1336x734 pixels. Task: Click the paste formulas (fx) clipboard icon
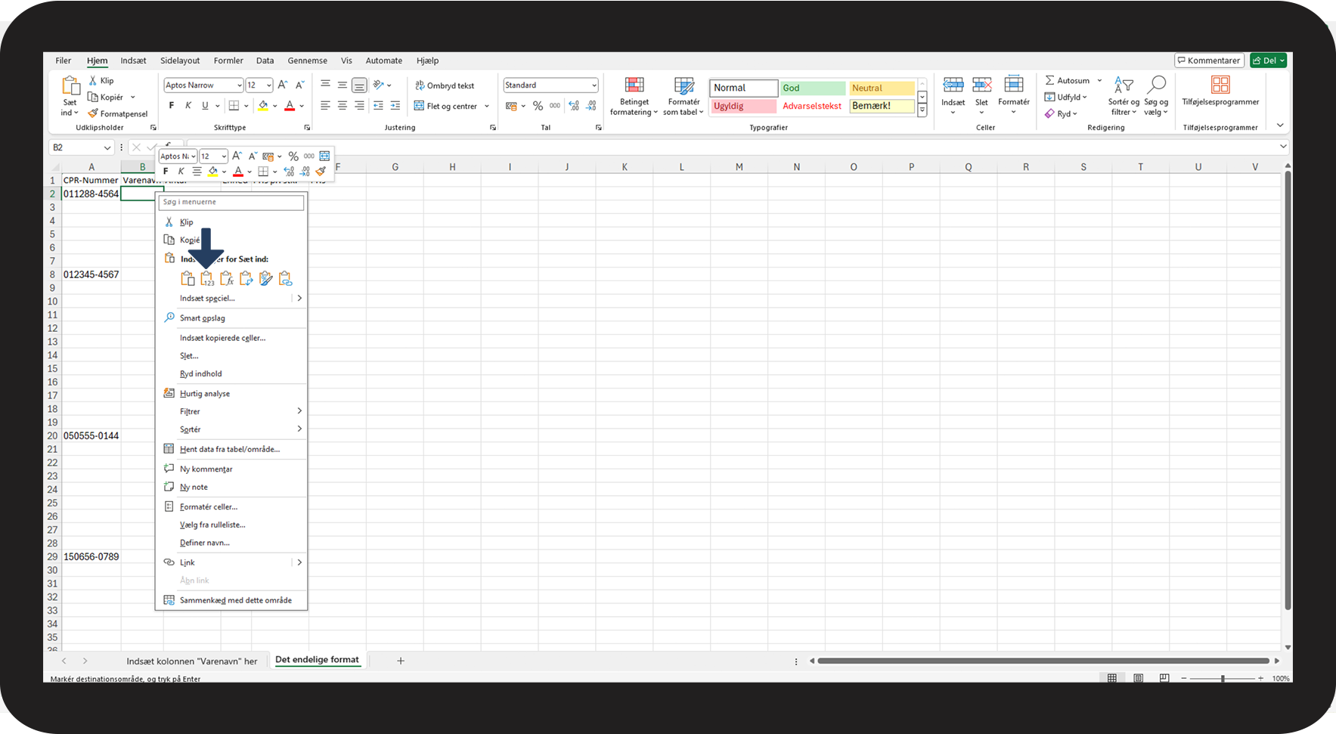tap(226, 279)
